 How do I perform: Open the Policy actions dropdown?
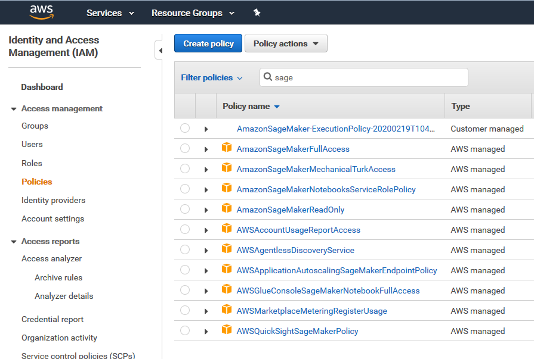click(286, 43)
